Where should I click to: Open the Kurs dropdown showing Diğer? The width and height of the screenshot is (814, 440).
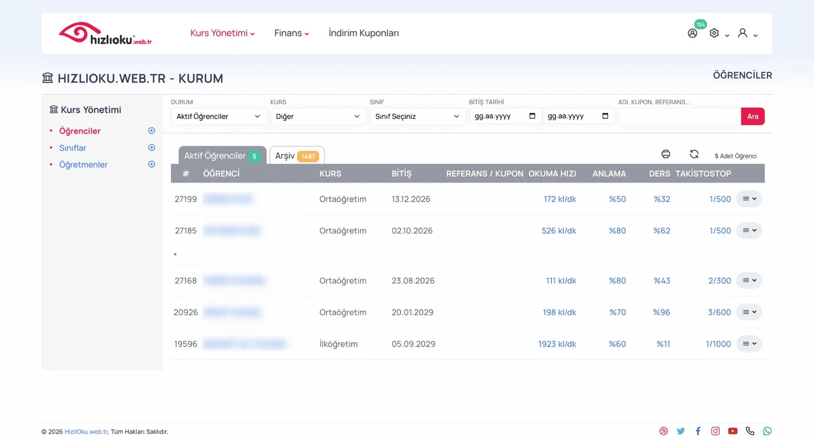(x=319, y=116)
